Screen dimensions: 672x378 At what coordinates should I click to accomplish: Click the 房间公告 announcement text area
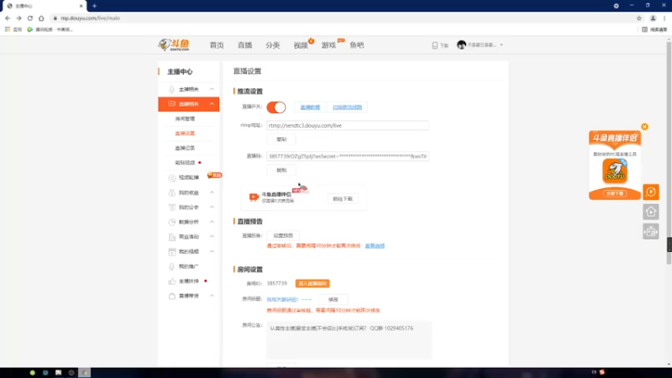[x=349, y=340]
